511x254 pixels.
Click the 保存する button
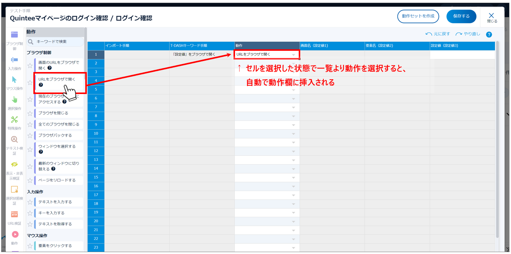[461, 16]
